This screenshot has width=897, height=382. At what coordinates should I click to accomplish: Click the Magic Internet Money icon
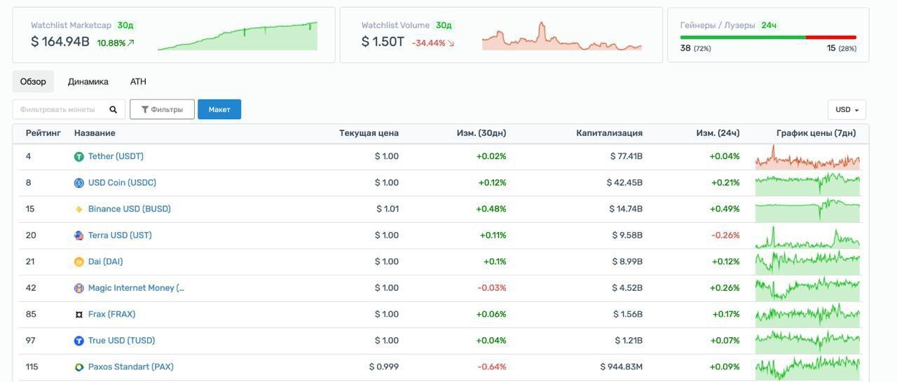point(79,288)
